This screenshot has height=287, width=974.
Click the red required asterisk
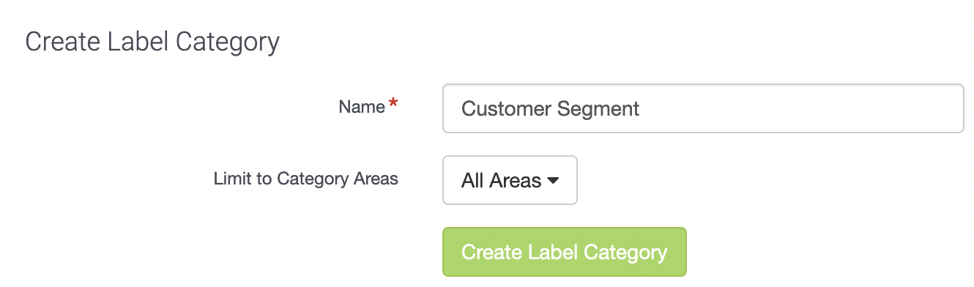click(x=394, y=105)
